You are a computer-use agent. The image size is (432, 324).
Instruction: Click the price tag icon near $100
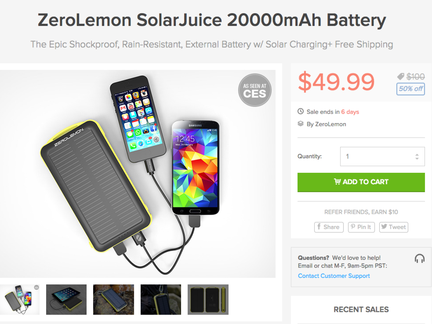(401, 76)
